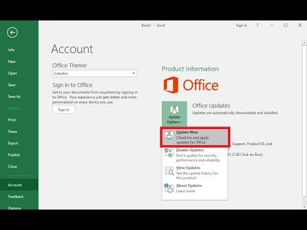Click the Update Now download icon
The width and height of the screenshot is (307, 230).
(x=169, y=135)
